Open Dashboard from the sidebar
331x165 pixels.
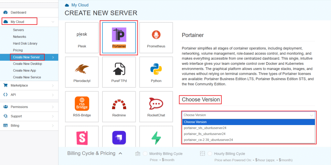click(x=18, y=13)
